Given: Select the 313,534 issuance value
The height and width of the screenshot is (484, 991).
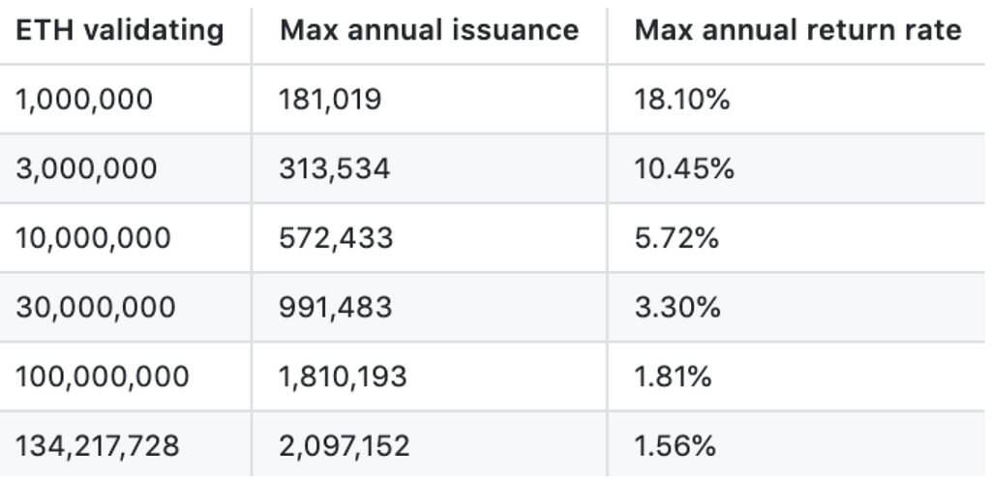Looking at the screenshot, I should click(x=335, y=168).
